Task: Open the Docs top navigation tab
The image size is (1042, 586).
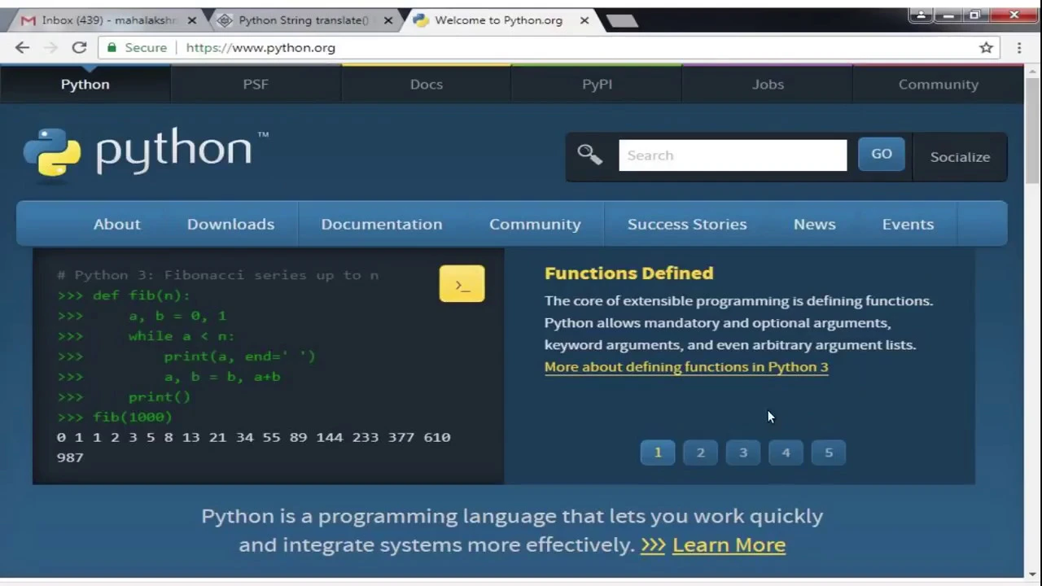Action: click(x=427, y=84)
